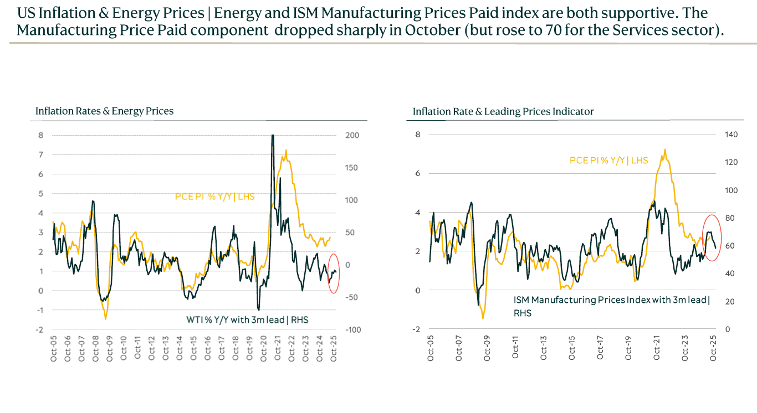The width and height of the screenshot is (757, 413).
Task: Click the yellow PCE PI label in the left chart
Action: point(215,196)
